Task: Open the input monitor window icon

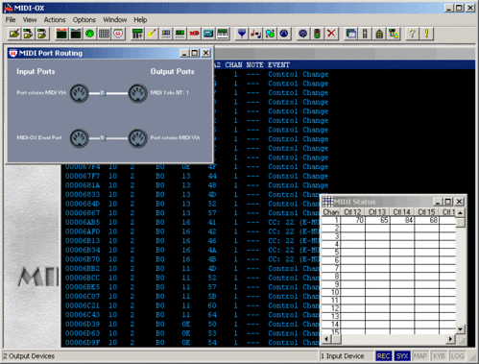Action: [61, 34]
